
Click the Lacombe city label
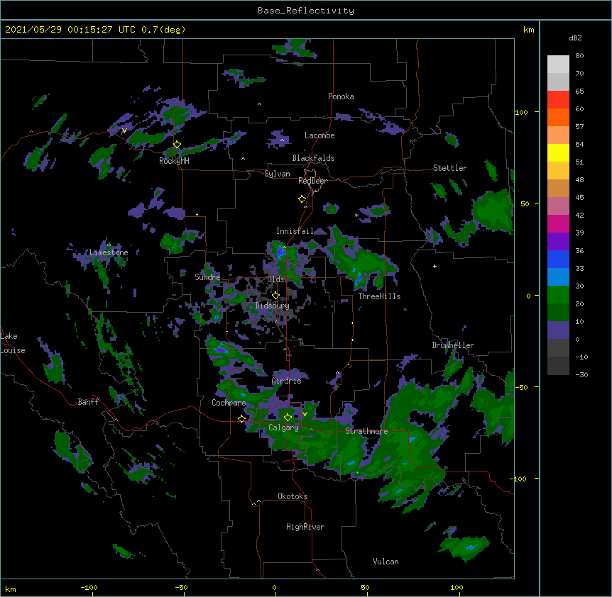(x=319, y=135)
